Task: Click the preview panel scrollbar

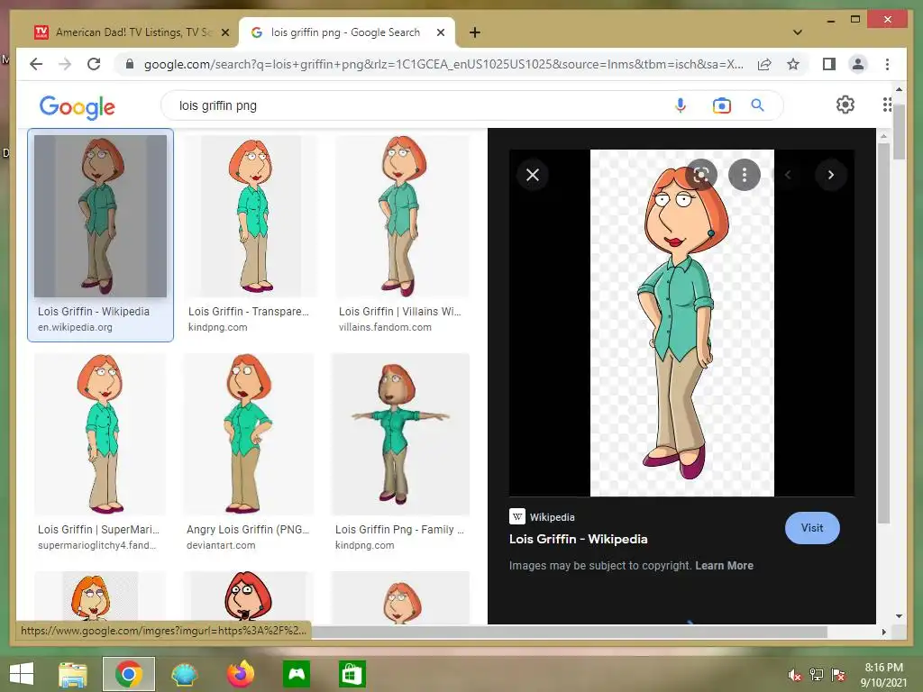Action: 883,332
